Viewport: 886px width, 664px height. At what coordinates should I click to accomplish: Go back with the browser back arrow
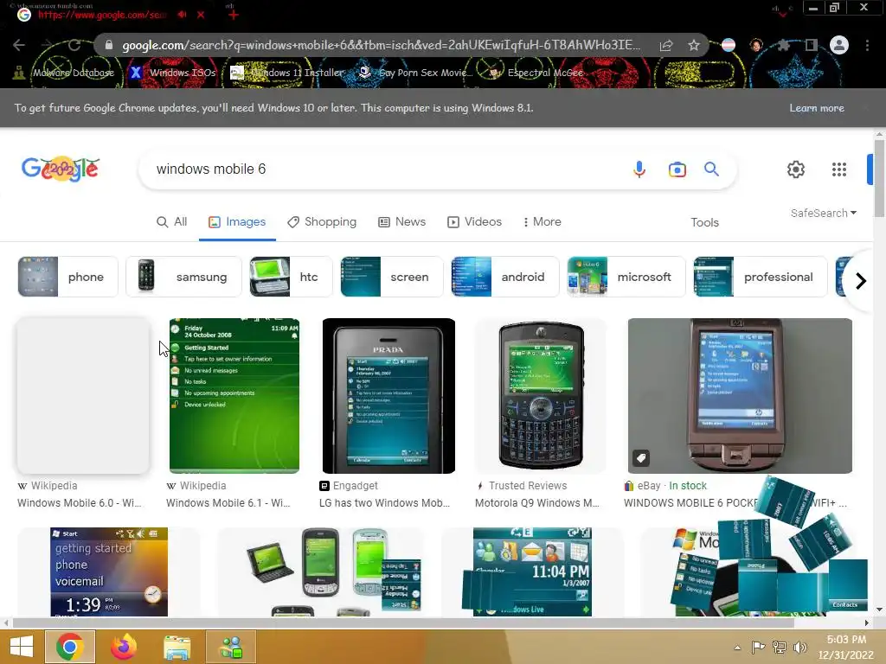click(19, 45)
